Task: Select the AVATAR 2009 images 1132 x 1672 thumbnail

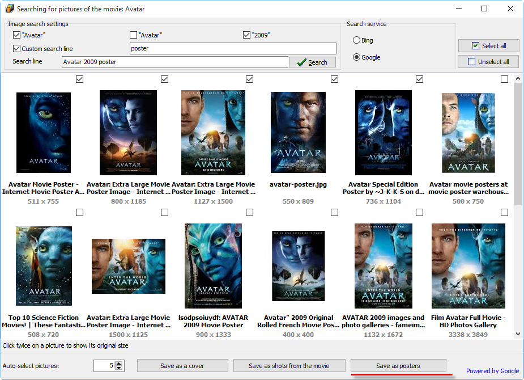Action: click(x=384, y=266)
